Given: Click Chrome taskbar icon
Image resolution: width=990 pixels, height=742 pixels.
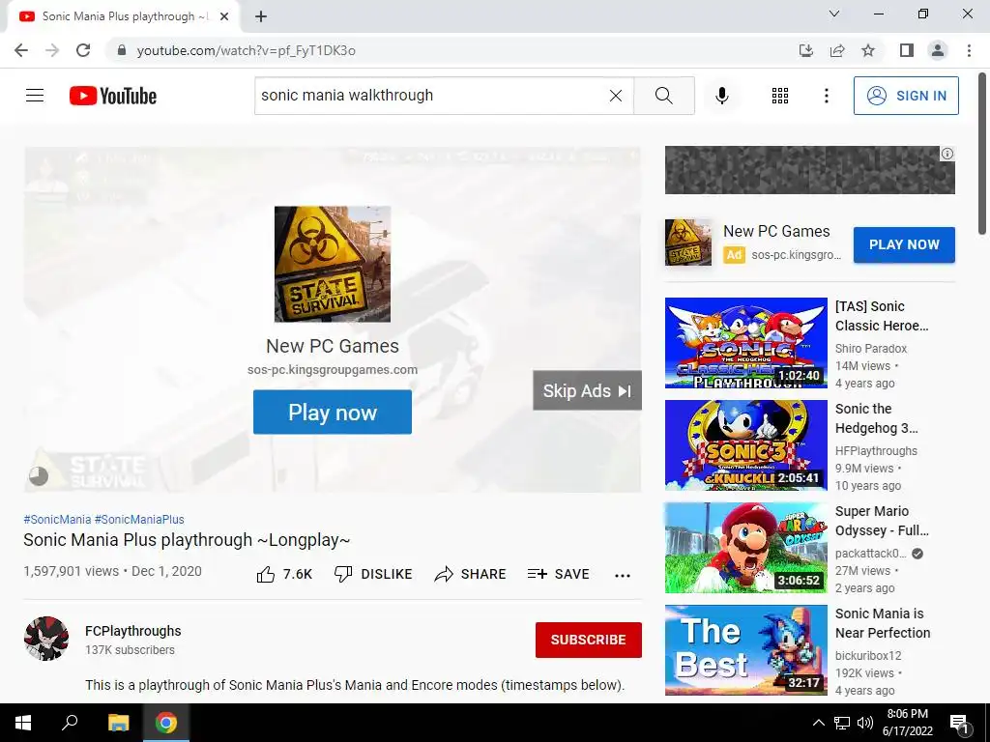Looking at the screenshot, I should (166, 723).
